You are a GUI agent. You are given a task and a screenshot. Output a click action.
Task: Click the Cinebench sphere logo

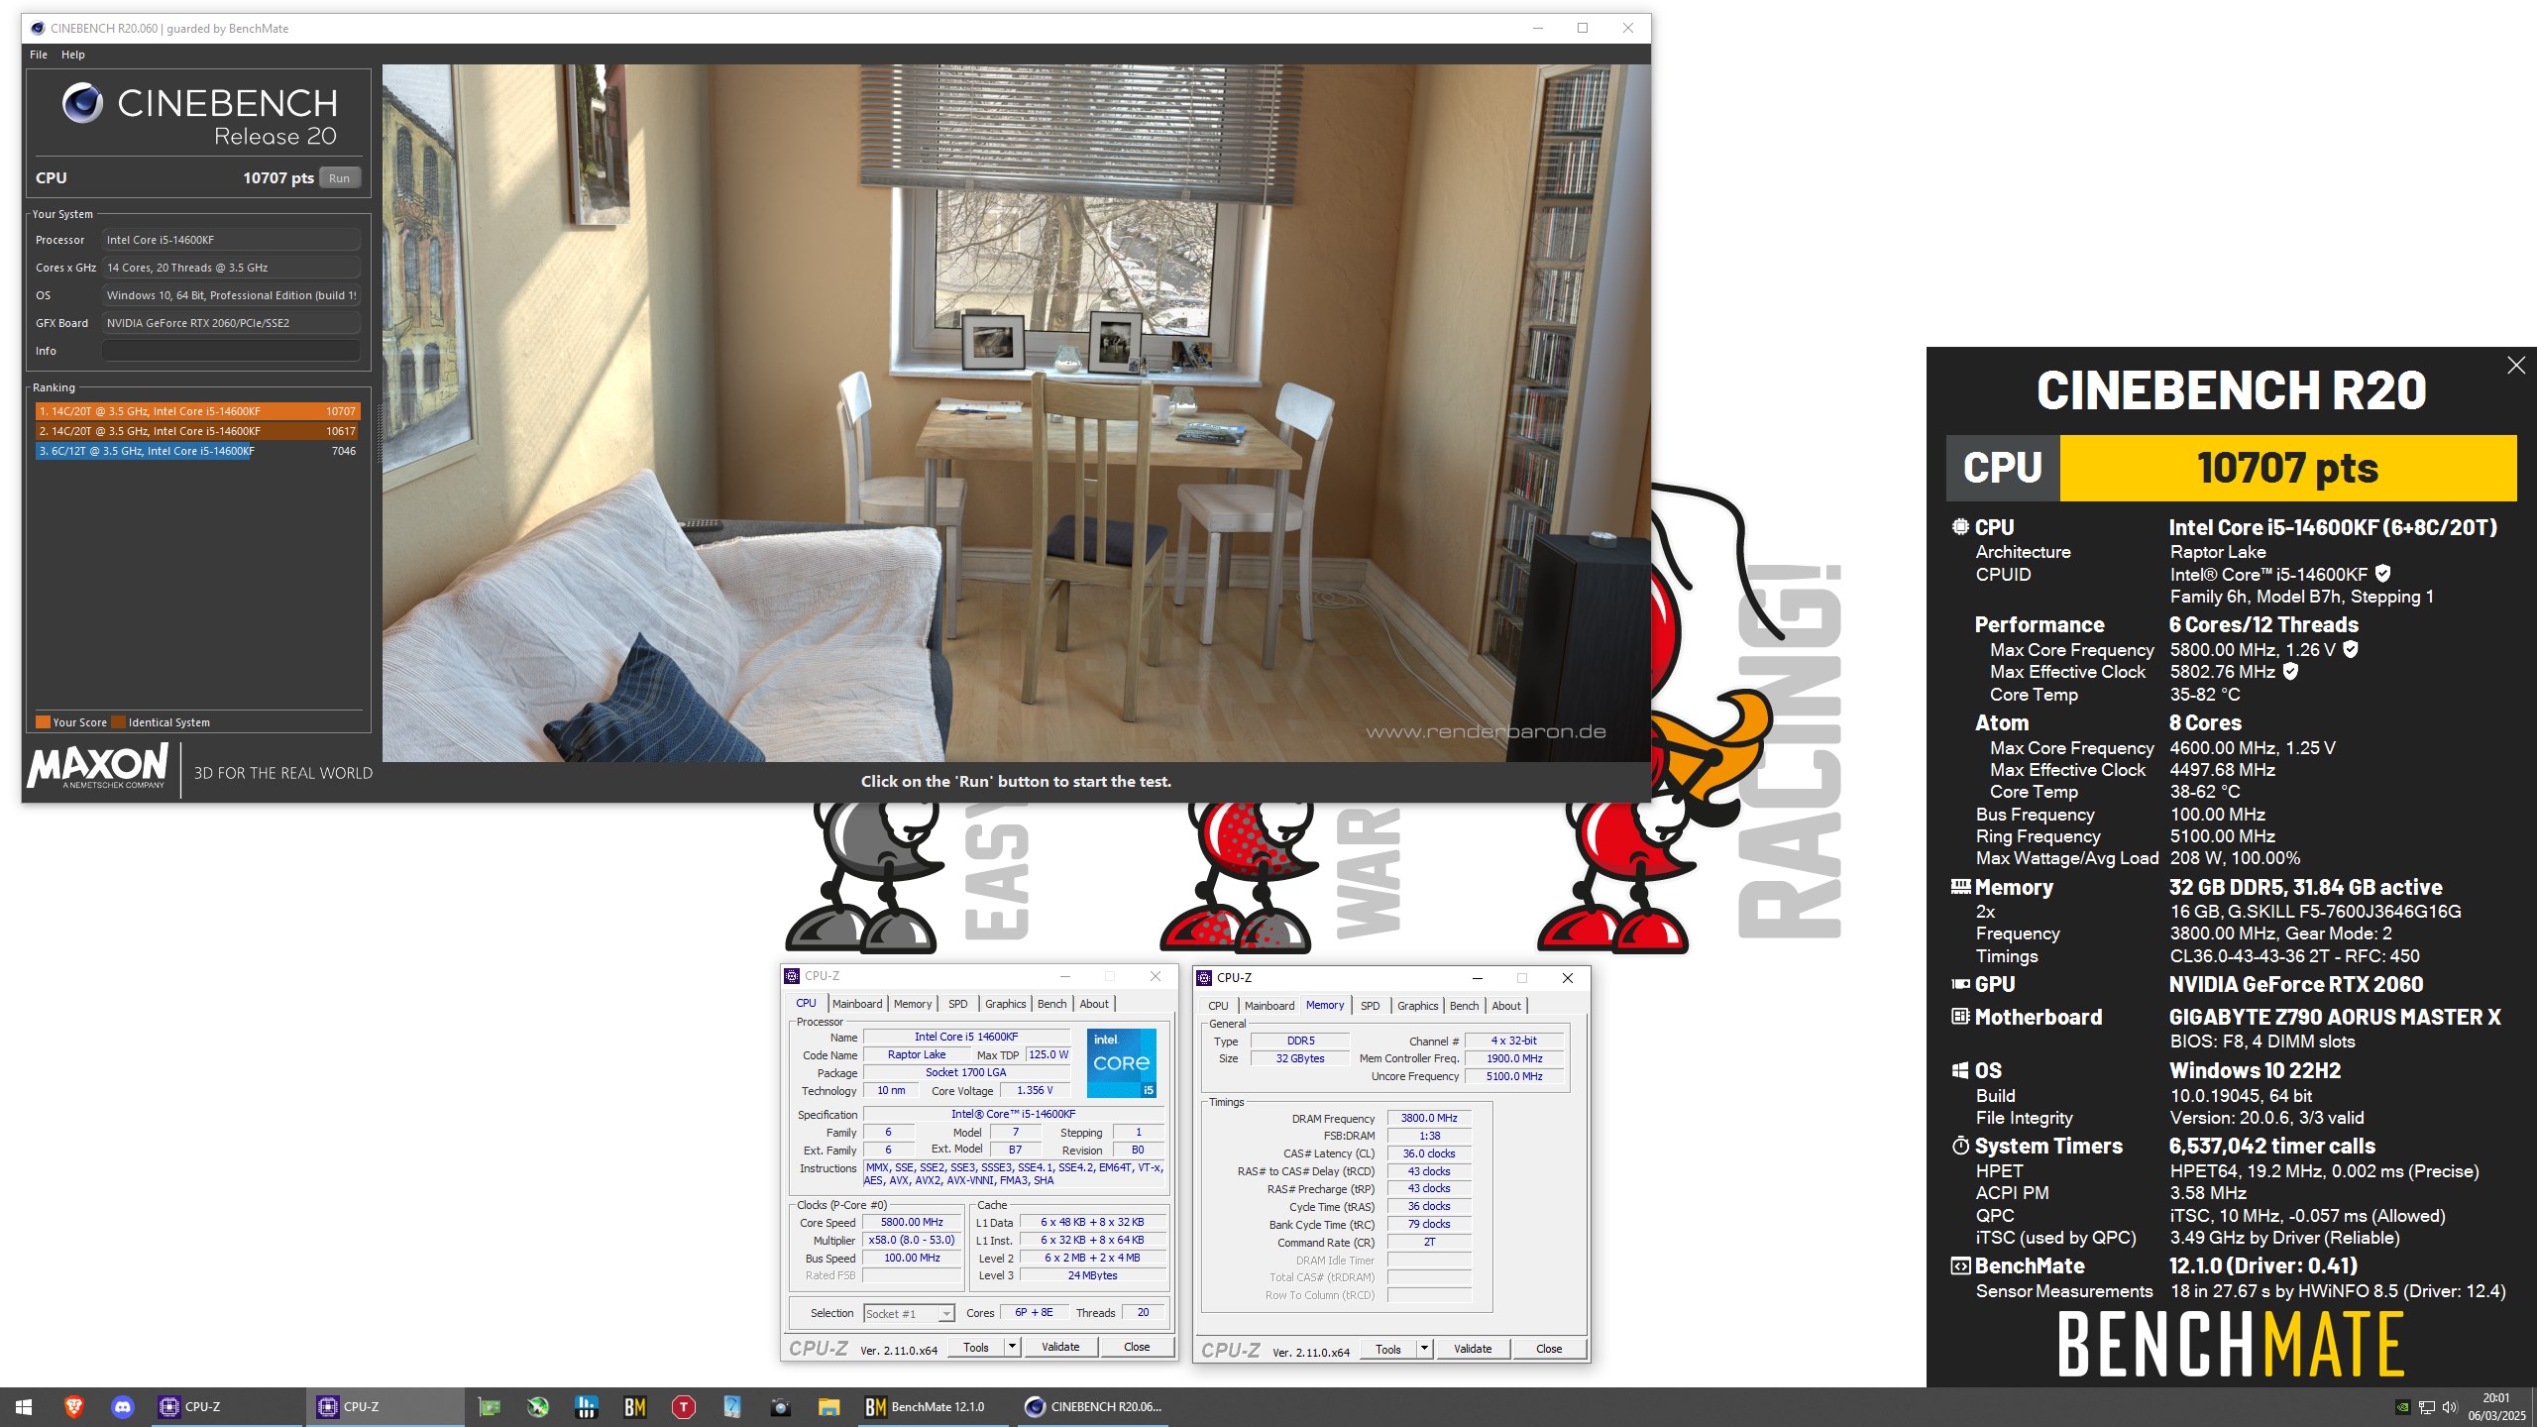pos(82,103)
